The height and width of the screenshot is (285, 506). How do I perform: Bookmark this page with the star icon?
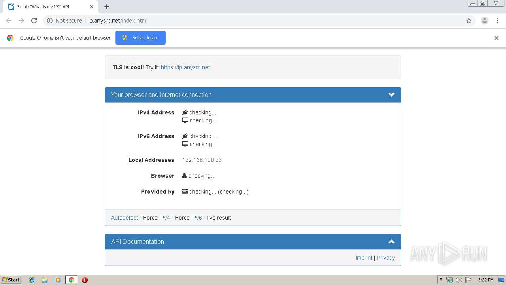pos(469,21)
